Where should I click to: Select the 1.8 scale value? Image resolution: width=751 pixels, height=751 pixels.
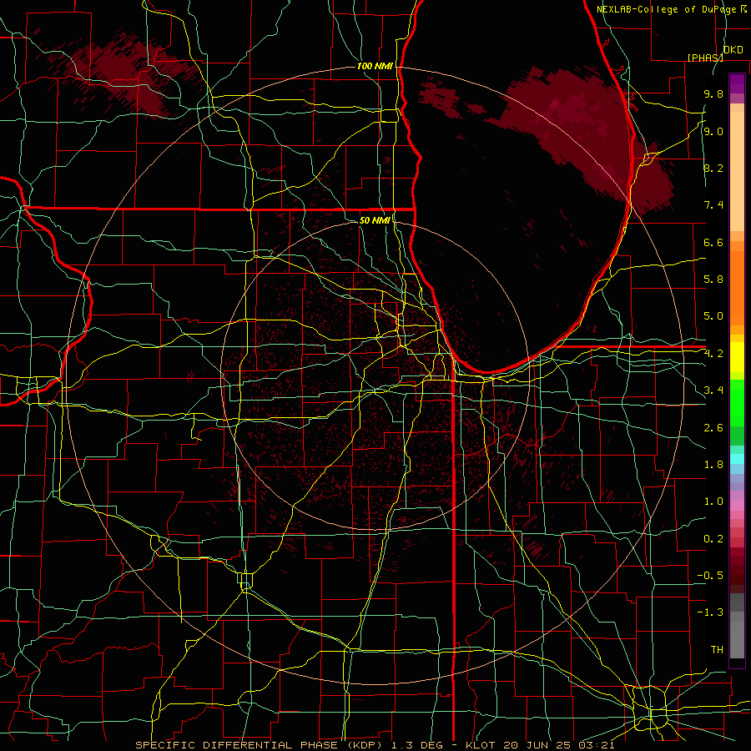pyautogui.click(x=713, y=465)
